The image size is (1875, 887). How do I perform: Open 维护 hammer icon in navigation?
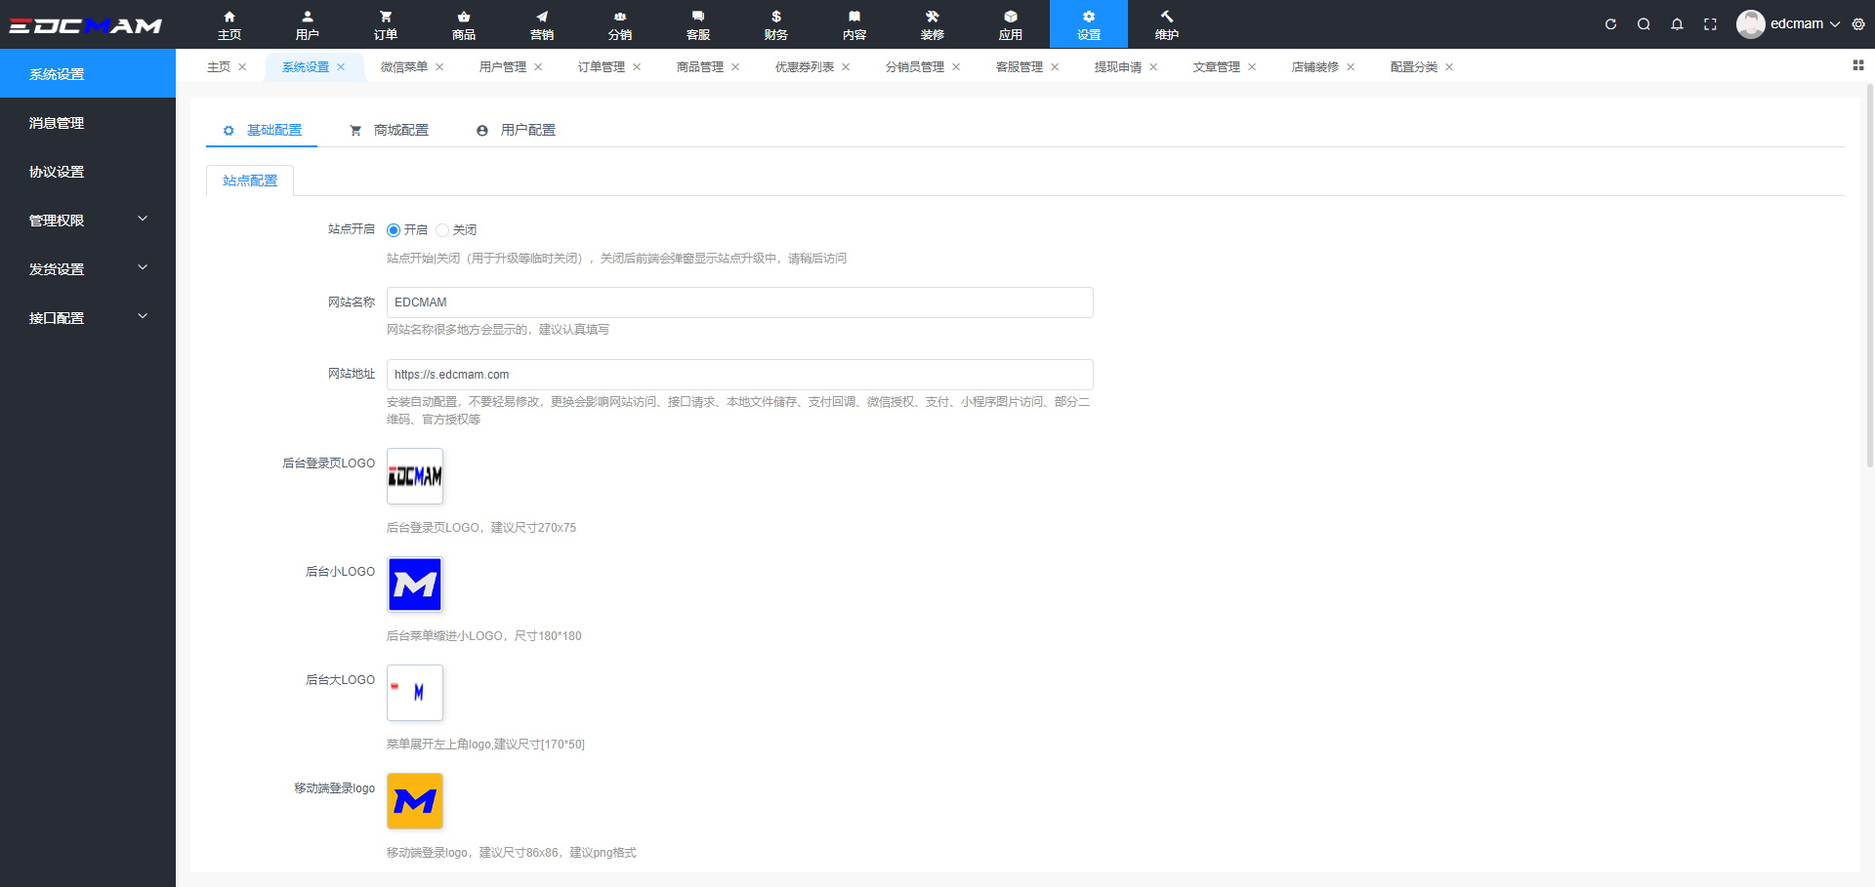tap(1167, 24)
